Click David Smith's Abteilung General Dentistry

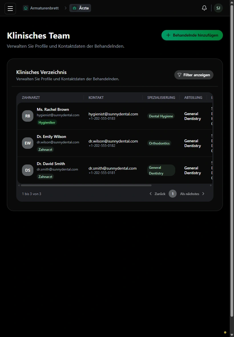tap(193, 170)
